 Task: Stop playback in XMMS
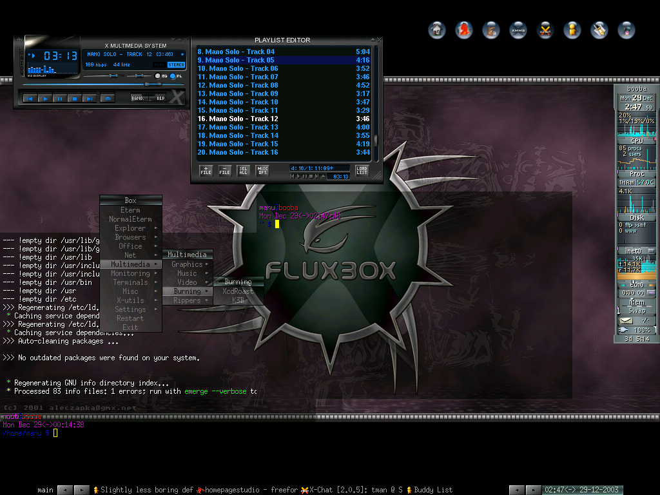tap(75, 99)
